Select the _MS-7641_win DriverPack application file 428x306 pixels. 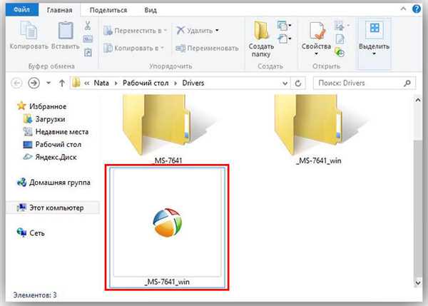(x=167, y=228)
